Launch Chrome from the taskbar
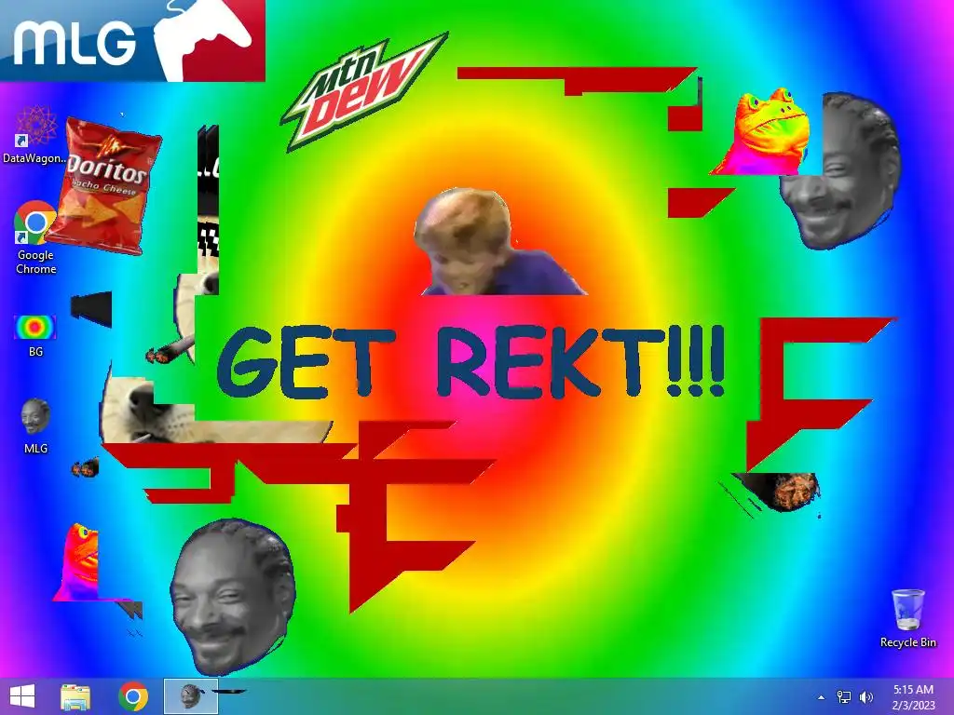Viewport: 954px width, 715px height. pyautogui.click(x=133, y=696)
